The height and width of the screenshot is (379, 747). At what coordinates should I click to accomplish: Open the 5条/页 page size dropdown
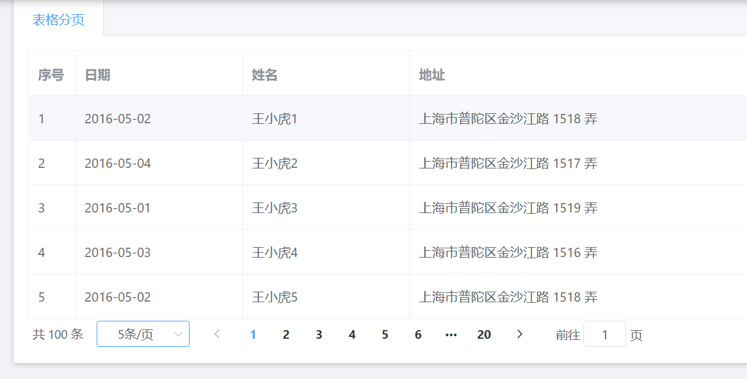pos(143,334)
